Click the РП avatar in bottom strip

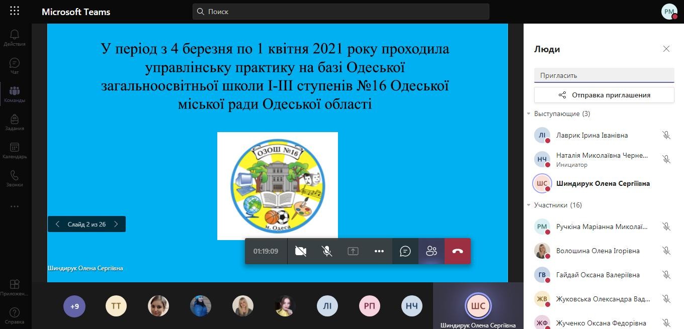[370, 306]
